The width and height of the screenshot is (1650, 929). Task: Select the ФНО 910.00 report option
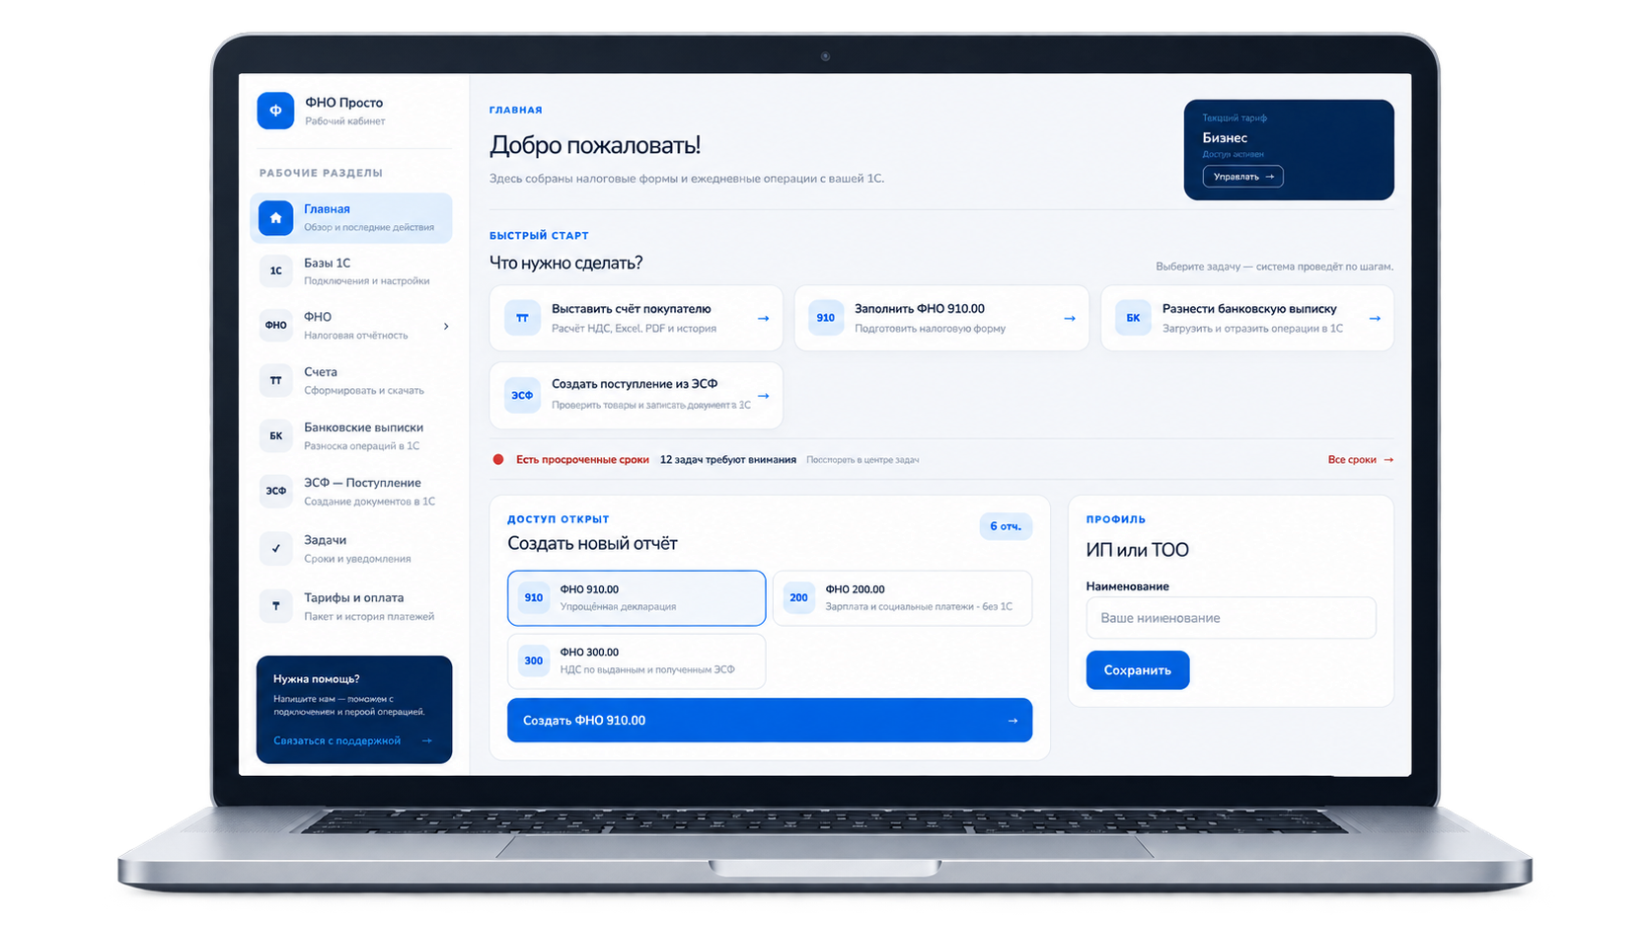[637, 598]
